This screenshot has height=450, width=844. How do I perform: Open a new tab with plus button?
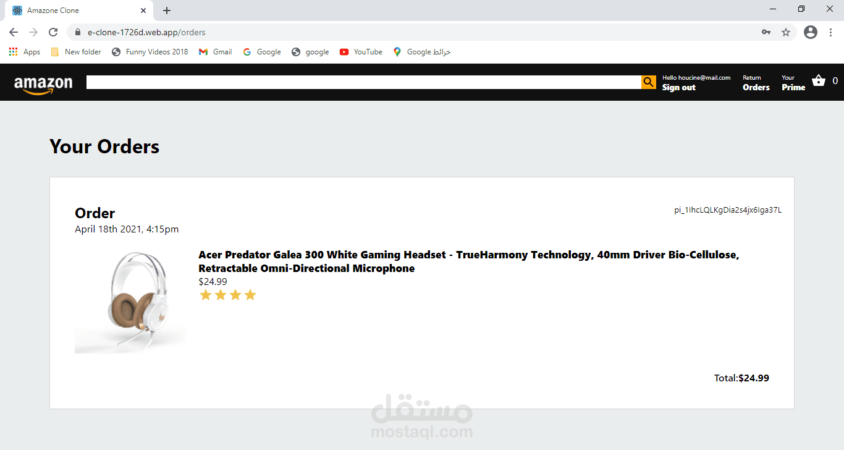tap(167, 11)
